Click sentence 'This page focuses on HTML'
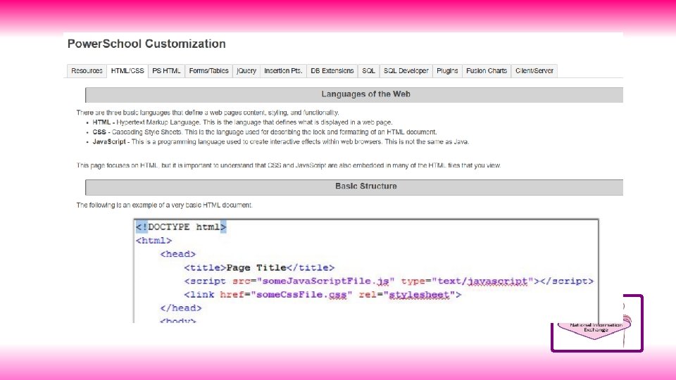The height and width of the screenshot is (380, 676). pos(289,165)
